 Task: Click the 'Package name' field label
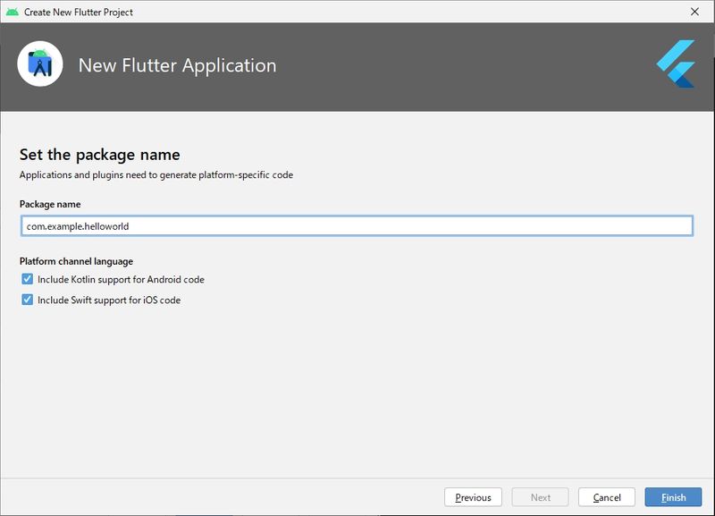tap(50, 205)
